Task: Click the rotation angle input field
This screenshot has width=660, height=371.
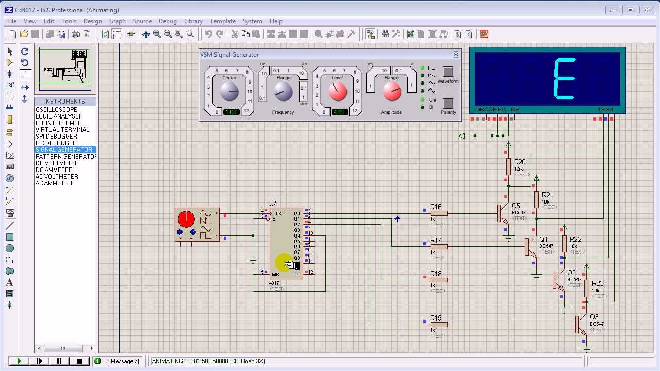Action: pyautogui.click(x=25, y=74)
